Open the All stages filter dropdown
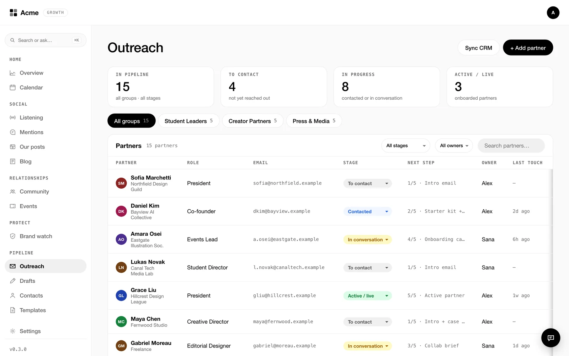Screen dimensions: 569x356 (x=405, y=146)
